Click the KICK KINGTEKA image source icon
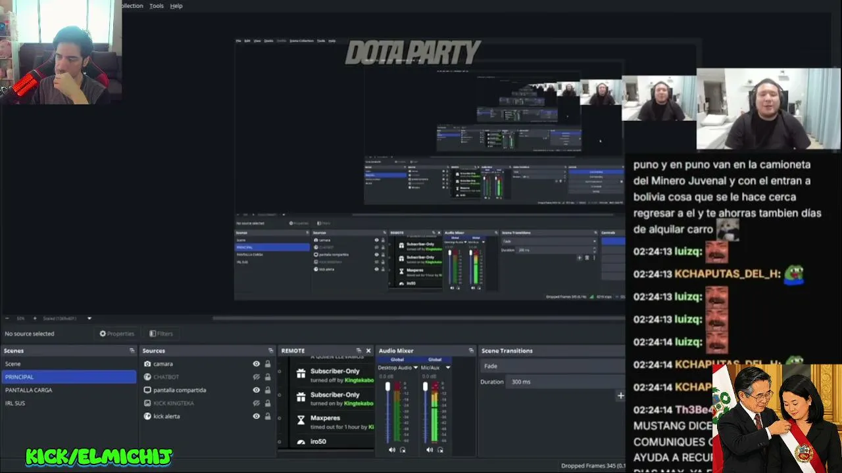842x473 pixels. tap(147, 403)
